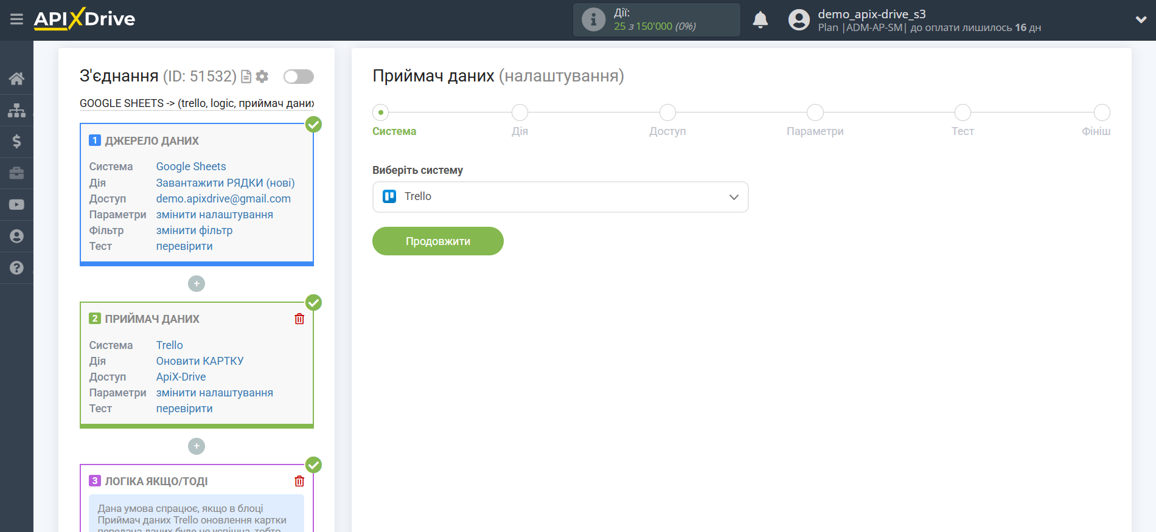Click green checkmark on Логіка block
Image resolution: width=1156 pixels, height=532 pixels.
pos(313,465)
